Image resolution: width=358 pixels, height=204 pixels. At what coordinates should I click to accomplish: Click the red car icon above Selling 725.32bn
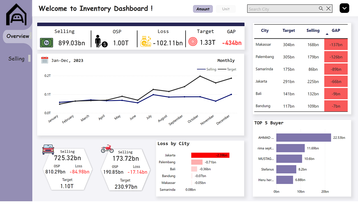[x=48, y=149]
